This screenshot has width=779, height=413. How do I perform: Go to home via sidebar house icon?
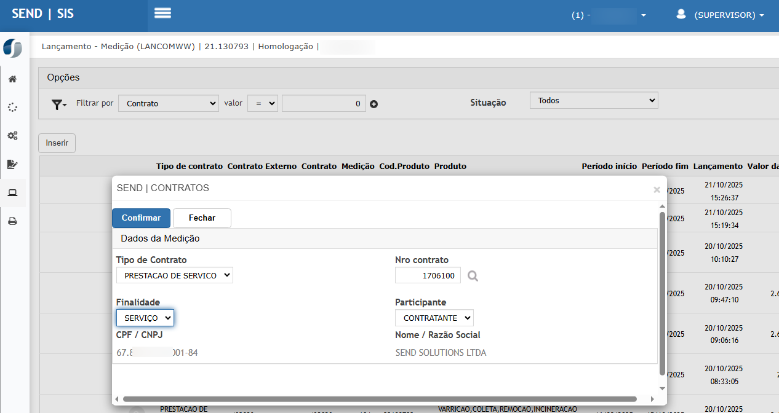[12, 79]
